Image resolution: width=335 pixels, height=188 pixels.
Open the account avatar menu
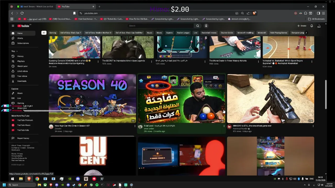319,26
